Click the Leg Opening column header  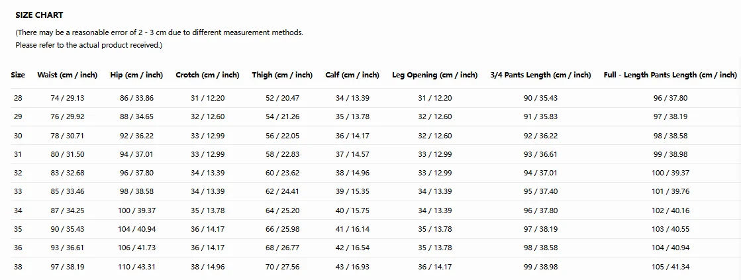tap(435, 75)
